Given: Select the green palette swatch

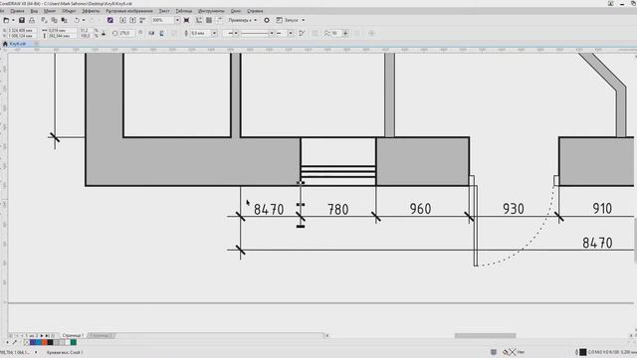Looking at the screenshot, I should pos(73,342).
